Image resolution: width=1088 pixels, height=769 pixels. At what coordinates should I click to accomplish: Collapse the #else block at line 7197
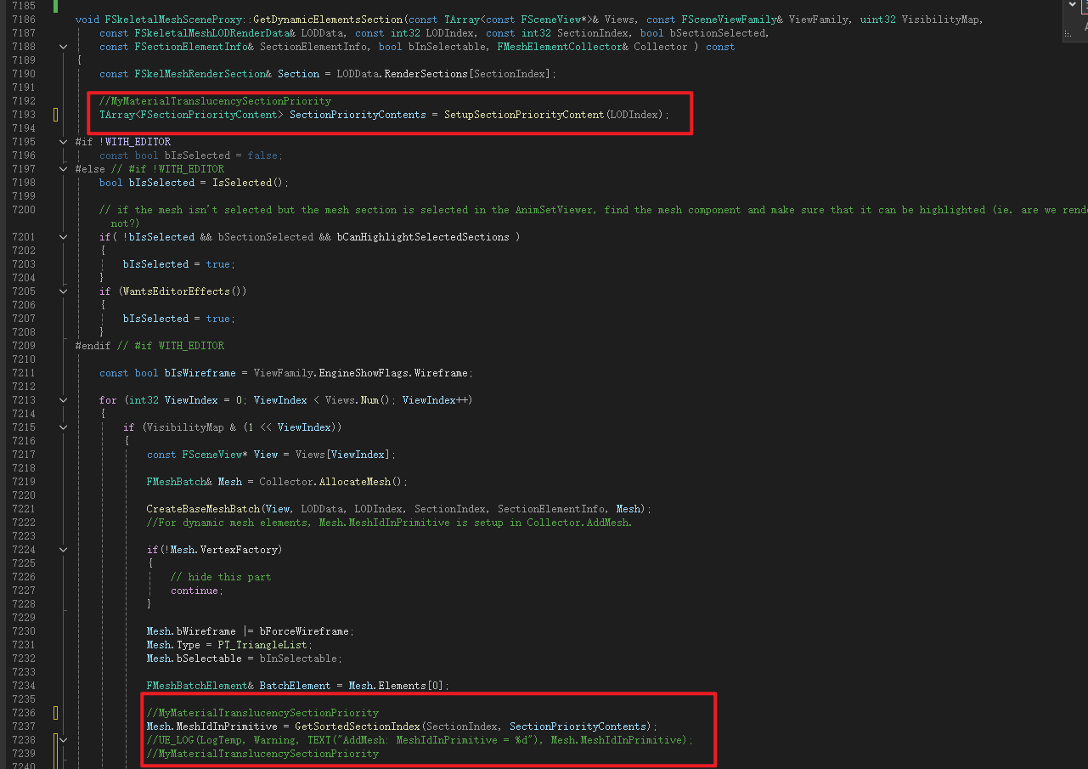click(x=64, y=169)
